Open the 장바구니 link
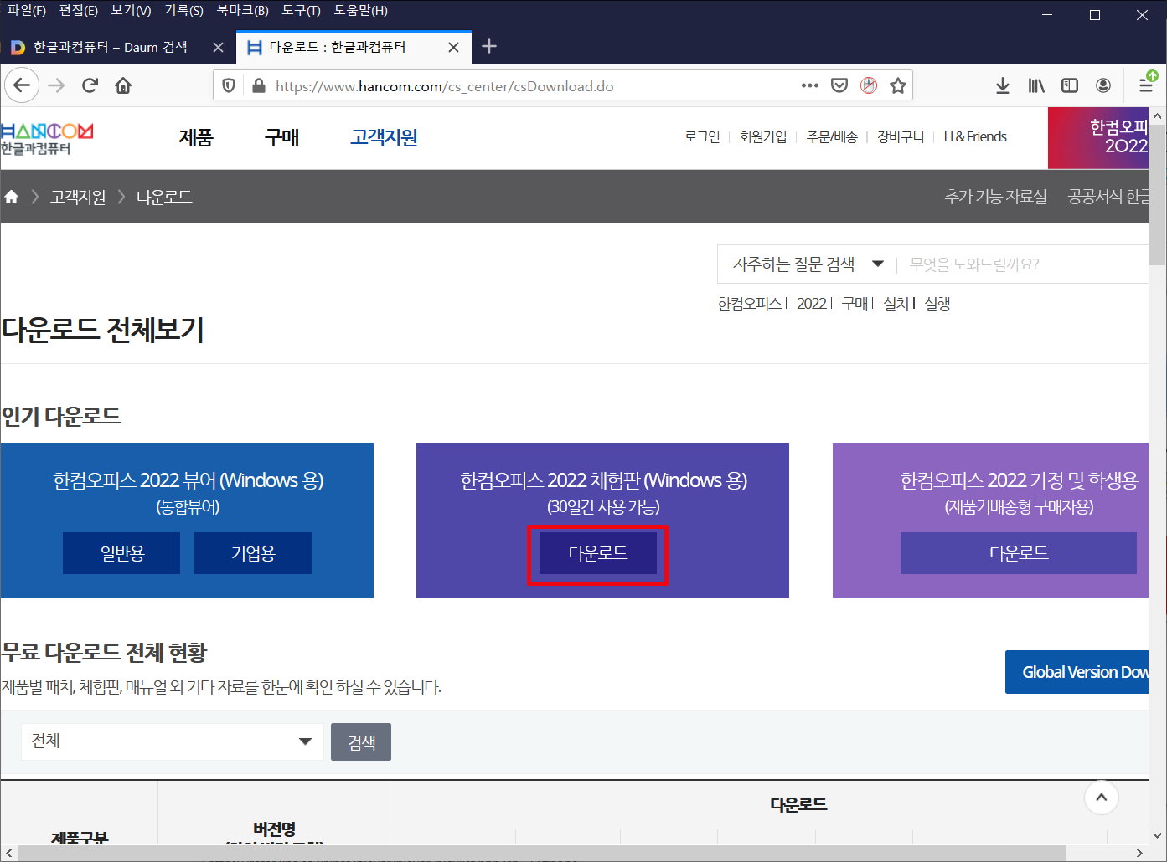Screen dimensions: 1167x862 pyautogui.click(x=901, y=136)
